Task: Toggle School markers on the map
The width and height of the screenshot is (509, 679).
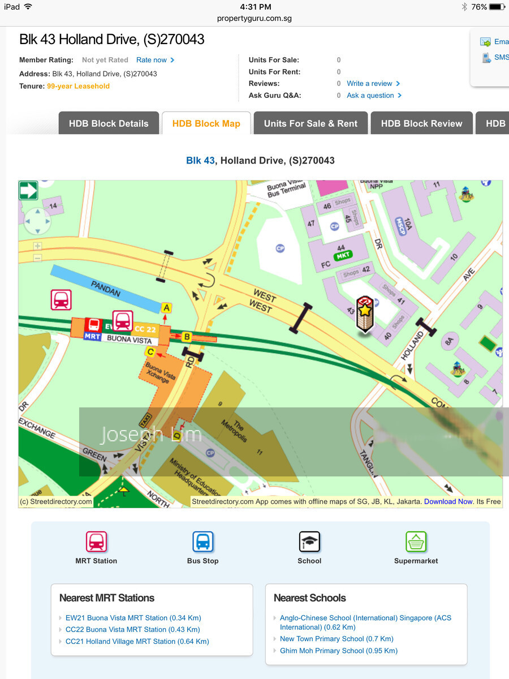Action: tap(309, 542)
